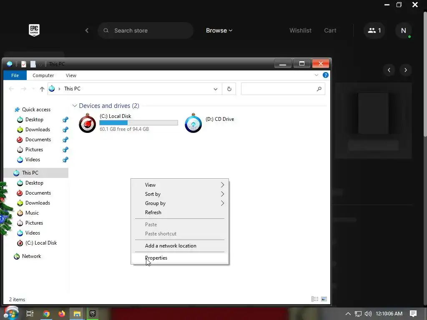Open the View ribbon tab
427x320 pixels.
(x=71, y=75)
